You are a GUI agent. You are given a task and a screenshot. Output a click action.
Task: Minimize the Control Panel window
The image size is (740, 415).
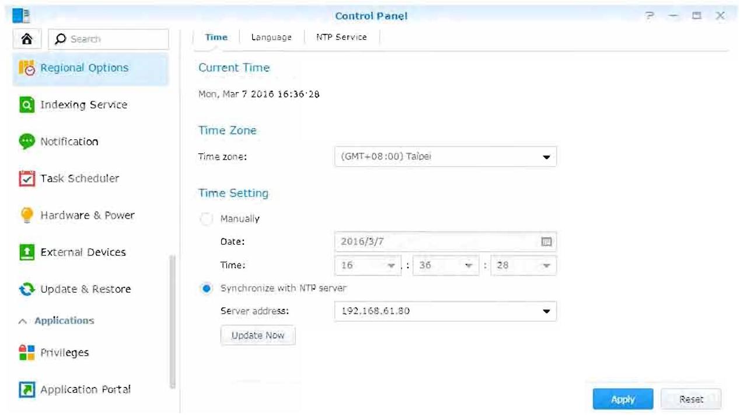click(673, 16)
